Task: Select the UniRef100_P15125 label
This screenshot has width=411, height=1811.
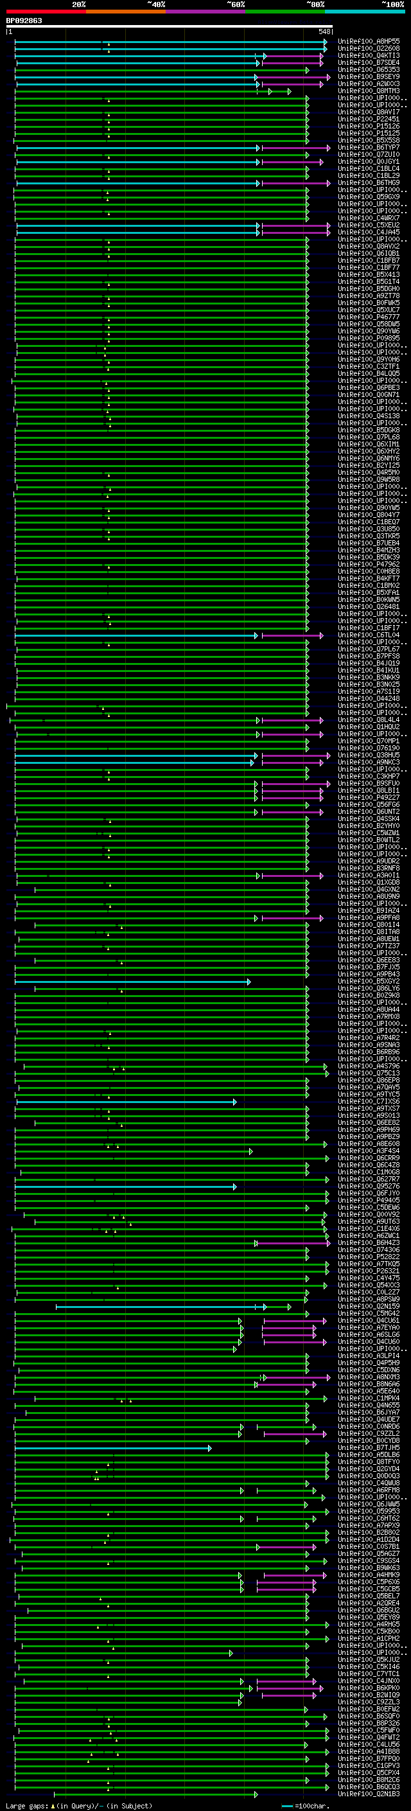Action: [x=369, y=133]
